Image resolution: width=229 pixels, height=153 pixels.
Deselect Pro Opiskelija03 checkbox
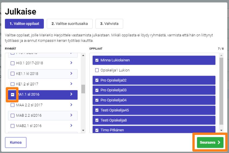[x=97, y=90]
